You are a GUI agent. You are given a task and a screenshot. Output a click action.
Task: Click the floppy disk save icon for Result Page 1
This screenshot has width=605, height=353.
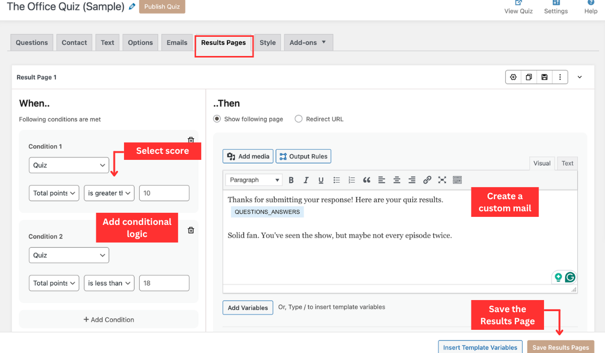point(544,77)
